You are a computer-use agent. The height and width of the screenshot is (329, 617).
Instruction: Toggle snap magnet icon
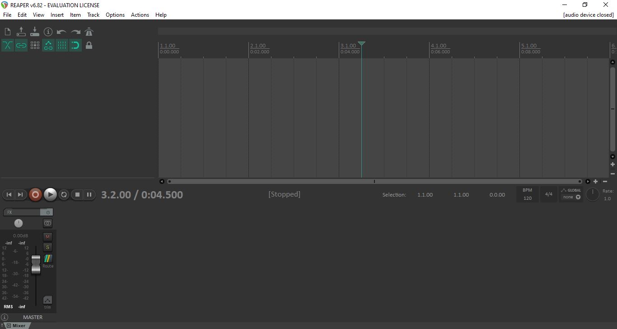[x=75, y=45]
